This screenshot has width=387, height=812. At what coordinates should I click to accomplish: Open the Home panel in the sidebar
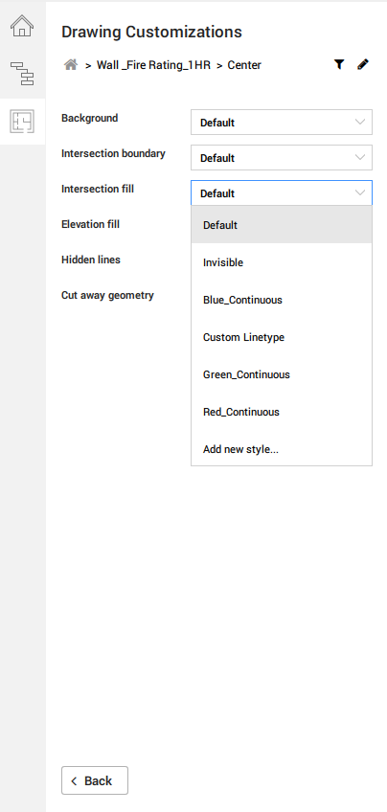pyautogui.click(x=22, y=26)
